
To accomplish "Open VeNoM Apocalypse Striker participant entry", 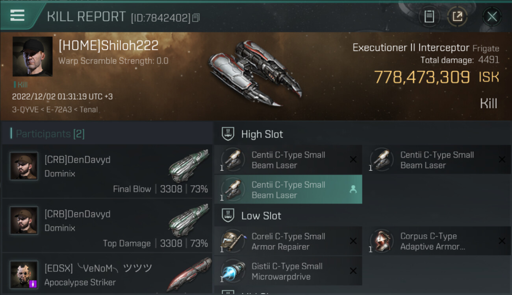I will (107, 274).
